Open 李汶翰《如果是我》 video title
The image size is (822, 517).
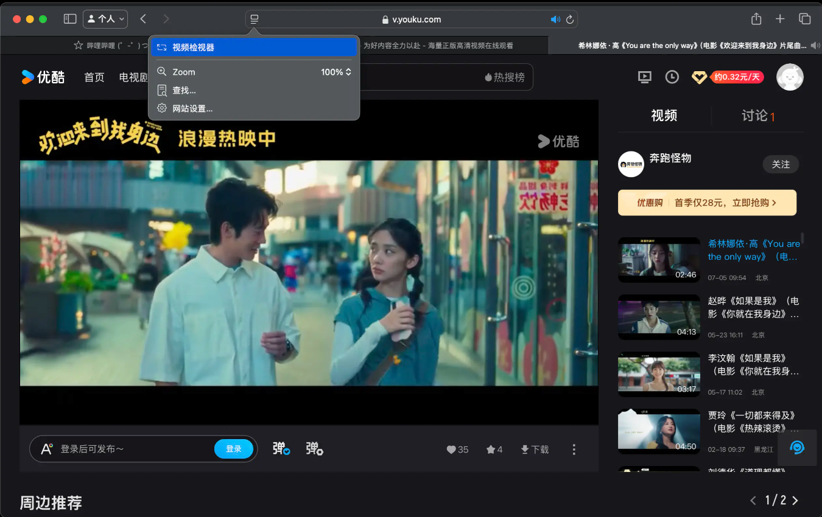pyautogui.click(x=754, y=364)
